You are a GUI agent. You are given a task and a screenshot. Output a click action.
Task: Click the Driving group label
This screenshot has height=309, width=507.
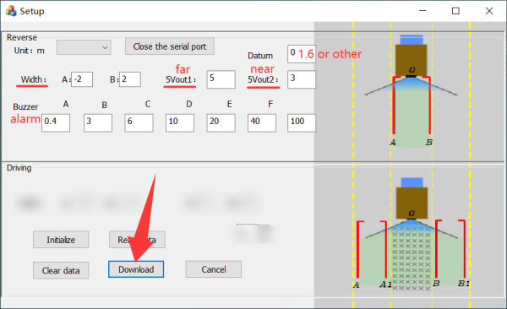pos(19,168)
